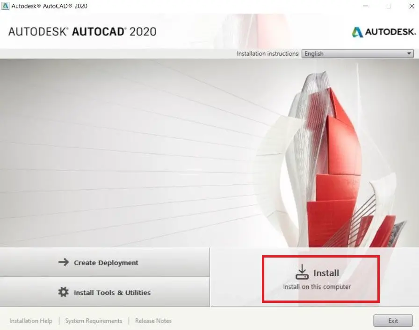419x330 pixels.
Task: Click the Install Tools gear icon
Action: pos(63,292)
